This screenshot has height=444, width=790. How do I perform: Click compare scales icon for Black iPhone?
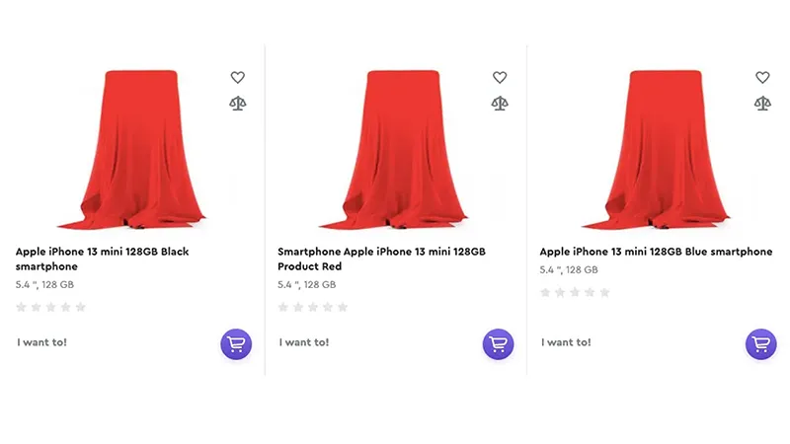pos(237,103)
